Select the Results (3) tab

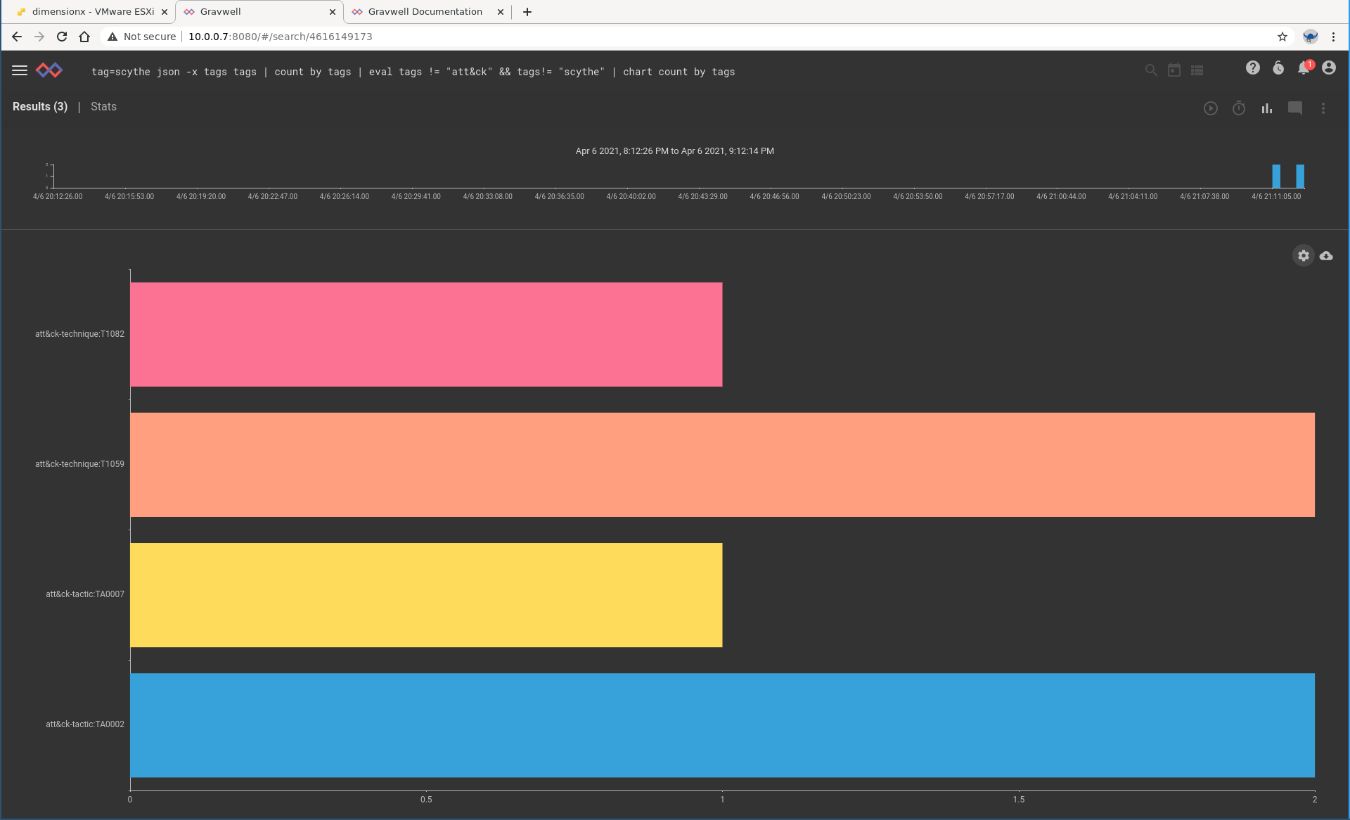(40, 107)
